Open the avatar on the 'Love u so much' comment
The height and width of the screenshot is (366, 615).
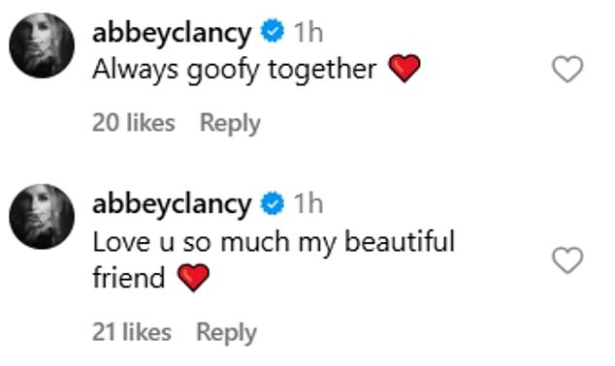click(x=42, y=217)
